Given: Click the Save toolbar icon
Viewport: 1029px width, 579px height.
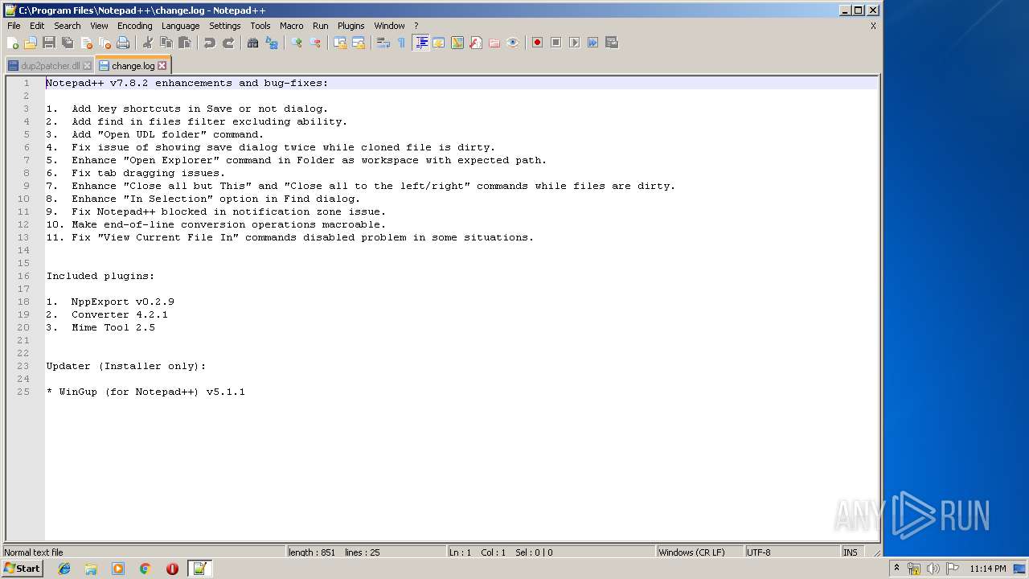Looking at the screenshot, I should point(49,43).
